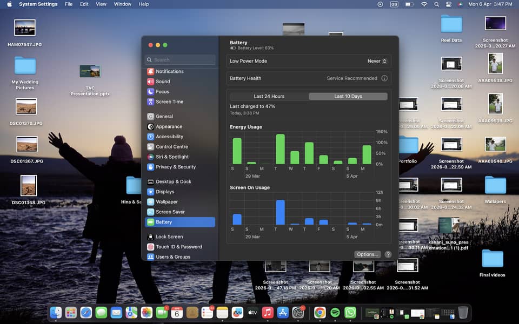Open Screen Time settings
519x324 pixels.
pyautogui.click(x=169, y=102)
